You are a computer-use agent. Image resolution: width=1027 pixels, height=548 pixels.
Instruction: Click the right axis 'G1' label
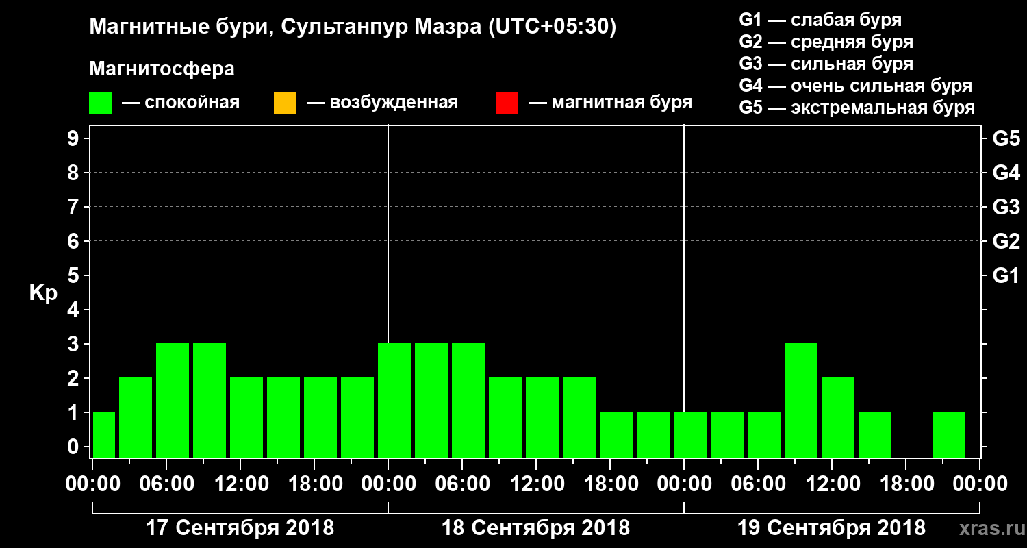click(x=1006, y=275)
